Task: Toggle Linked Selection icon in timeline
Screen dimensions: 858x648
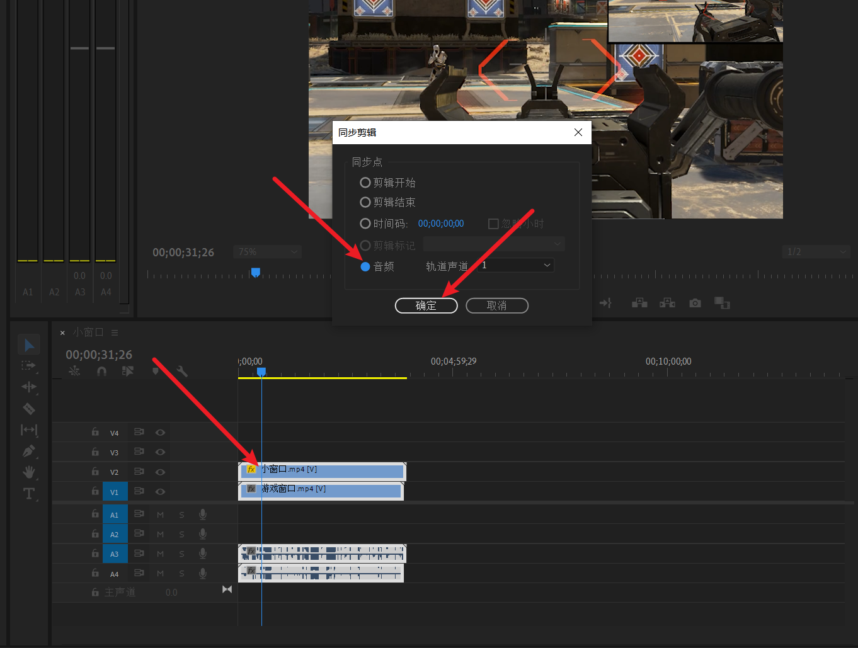Action: 128,371
